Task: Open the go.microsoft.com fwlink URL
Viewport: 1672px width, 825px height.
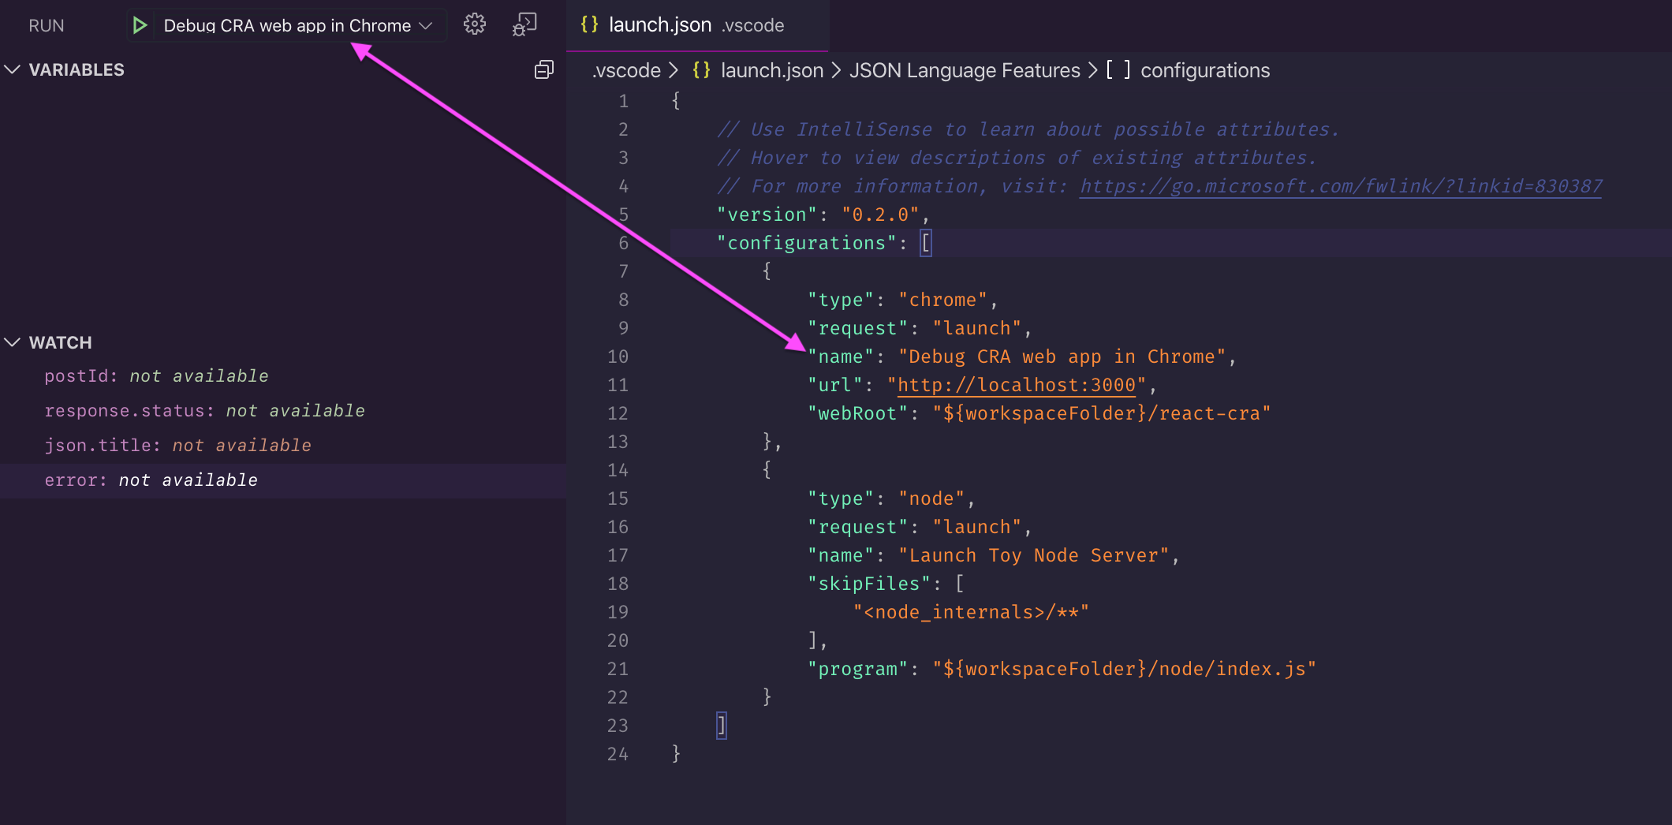Action: (x=1340, y=186)
